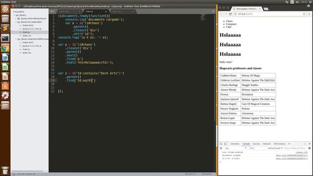313x176 pixels.
Task: Open style.css under JQuery-Encadenados
Action: point(27,36)
